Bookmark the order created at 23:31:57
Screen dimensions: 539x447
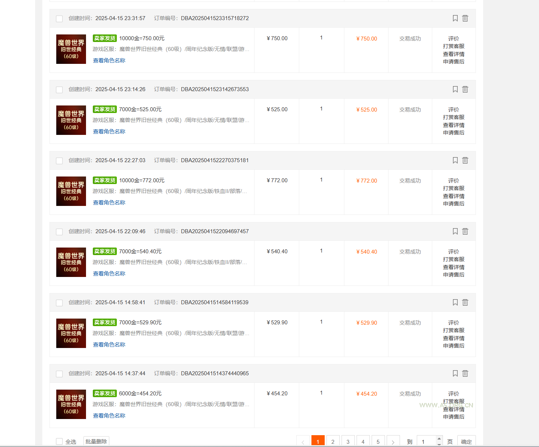click(x=455, y=18)
